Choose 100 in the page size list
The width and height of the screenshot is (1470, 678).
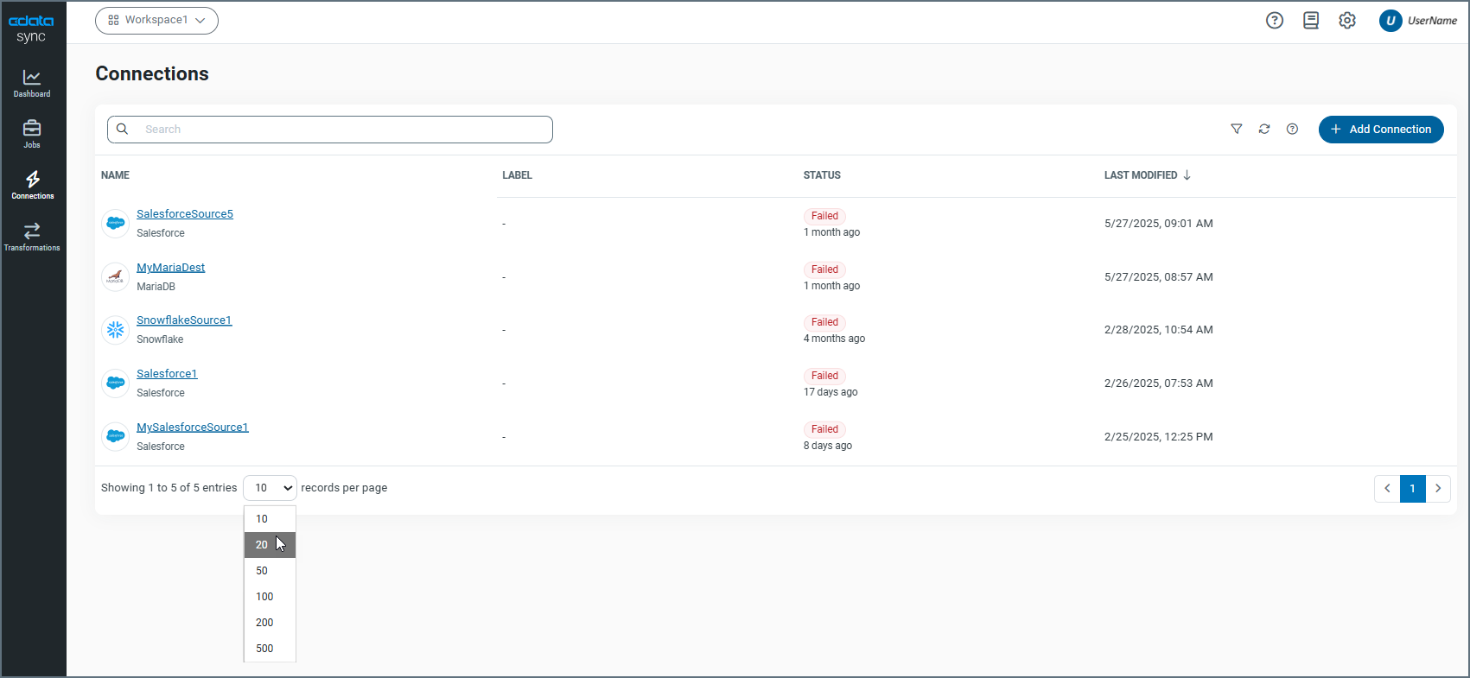264,597
